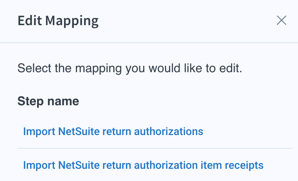Select the item receipts step
This screenshot has height=181, width=298.
[x=143, y=165]
